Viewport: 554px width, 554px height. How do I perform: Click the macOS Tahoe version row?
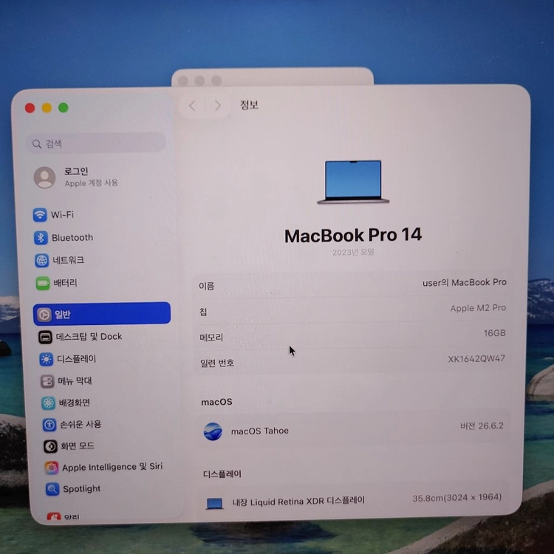click(x=352, y=429)
